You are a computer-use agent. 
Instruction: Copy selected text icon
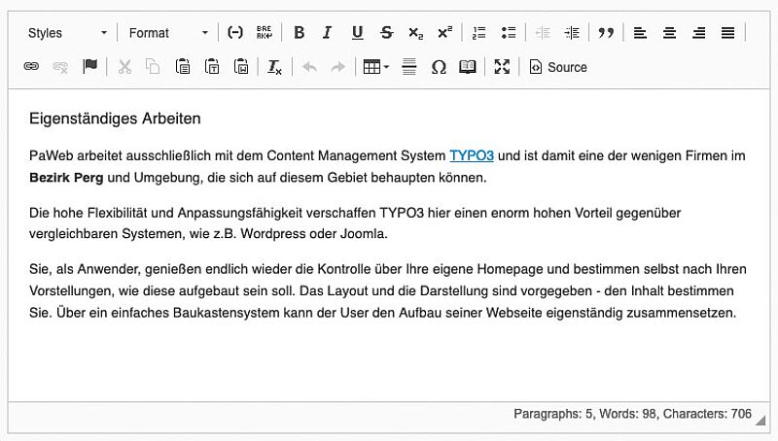pos(153,66)
